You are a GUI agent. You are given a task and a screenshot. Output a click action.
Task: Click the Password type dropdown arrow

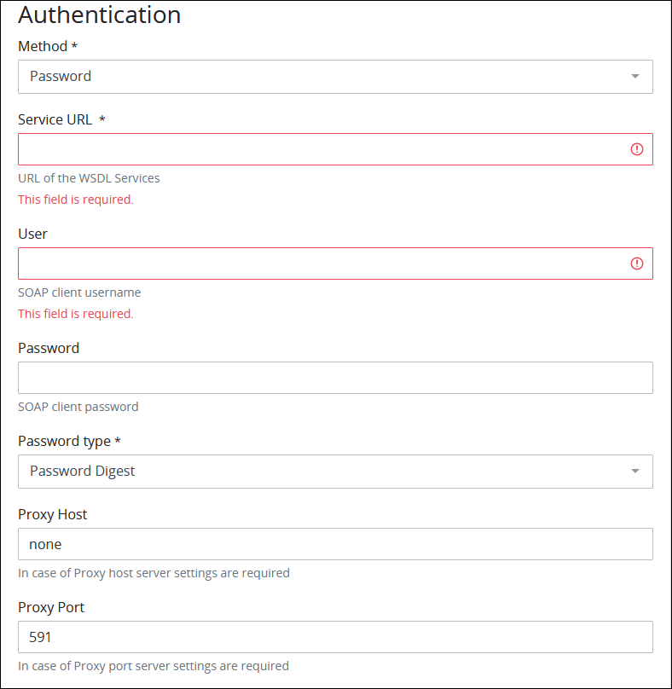coord(634,471)
